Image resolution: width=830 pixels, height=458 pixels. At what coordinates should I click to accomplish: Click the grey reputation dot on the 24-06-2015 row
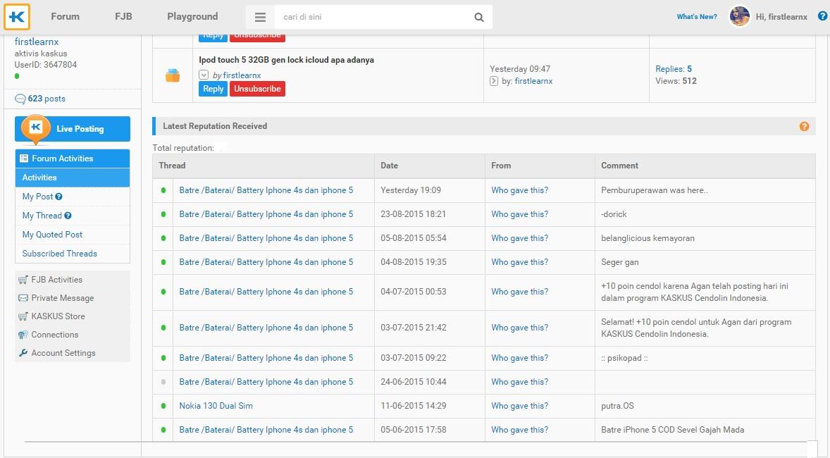(x=163, y=382)
